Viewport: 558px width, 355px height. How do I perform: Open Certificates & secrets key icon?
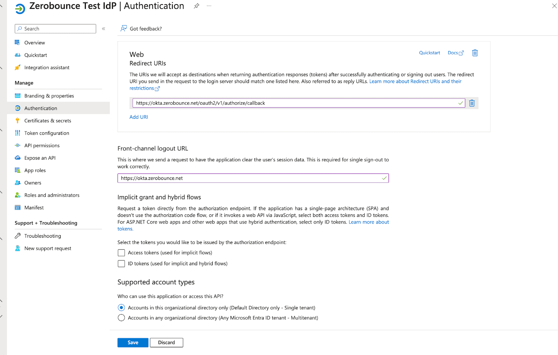(17, 121)
